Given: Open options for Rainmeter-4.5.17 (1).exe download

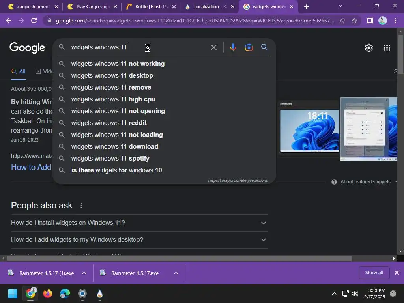Looking at the screenshot, I should (x=84, y=273).
